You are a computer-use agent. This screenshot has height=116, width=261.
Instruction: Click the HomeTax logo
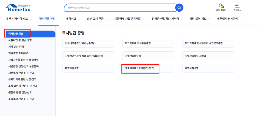(x=18, y=8)
